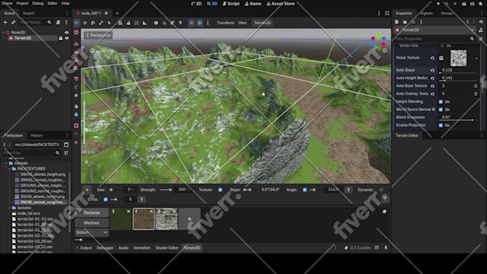Screen dimensions: 487x274
Task: Open the Asset Store workspace
Action: [x=281, y=4]
